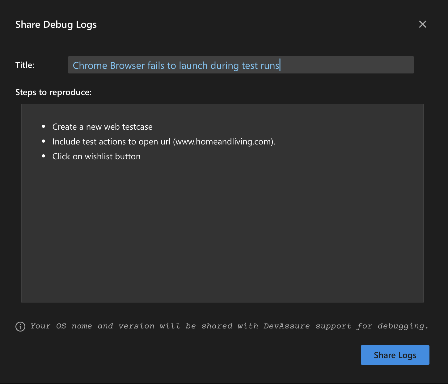The width and height of the screenshot is (448, 384).
Task: Click the 'Title:' label
Action: pyautogui.click(x=25, y=65)
